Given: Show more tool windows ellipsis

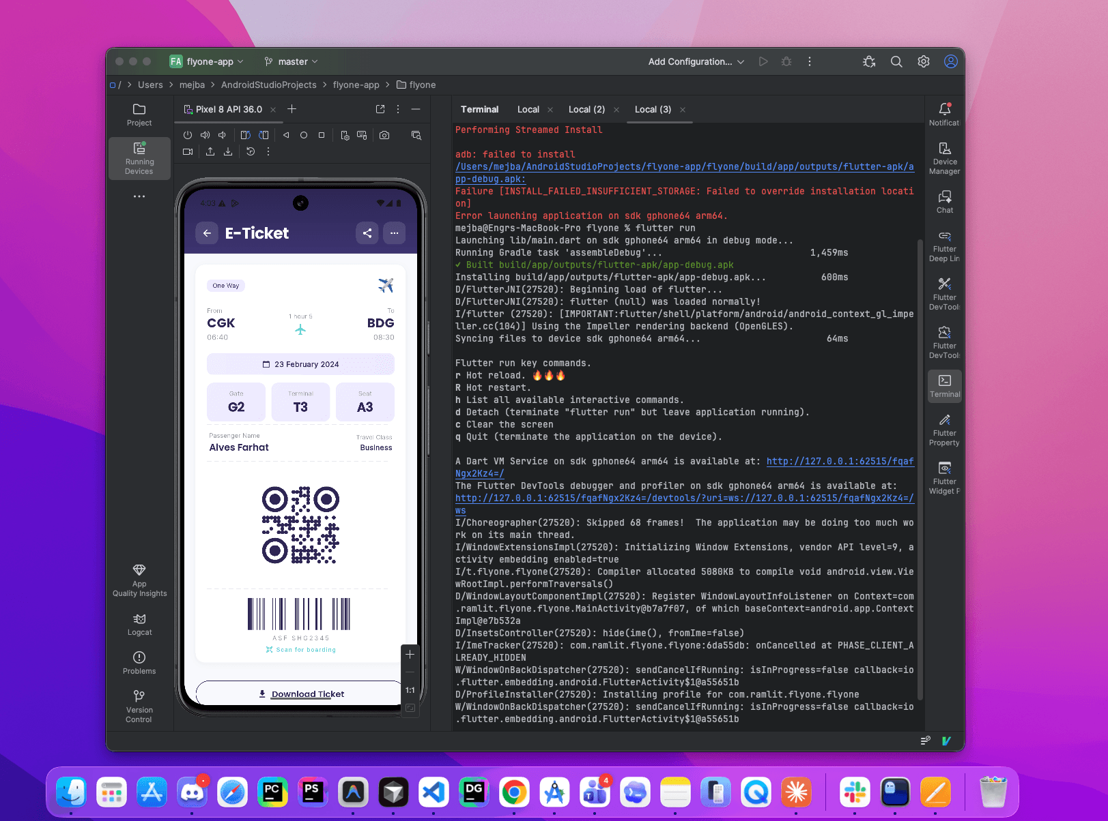Looking at the screenshot, I should pos(139,196).
